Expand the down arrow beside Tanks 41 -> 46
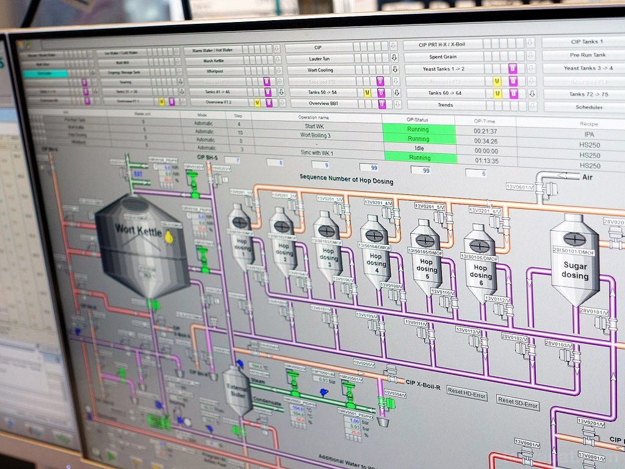This screenshot has height=469, width=625. click(x=281, y=92)
